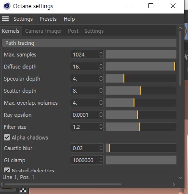The width and height of the screenshot is (188, 194).
Task: Click the Scatter depth slider handle
Action: 141,91
